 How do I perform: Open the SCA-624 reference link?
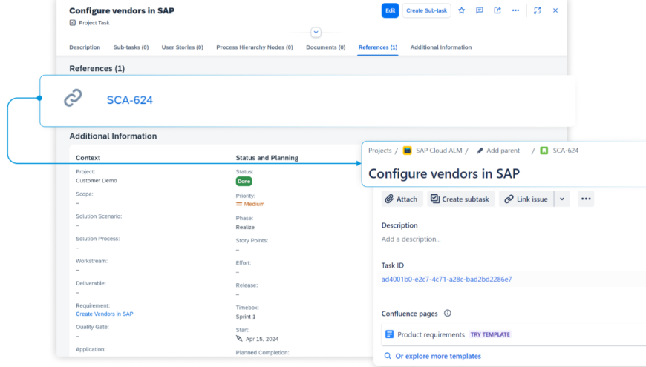coord(129,99)
